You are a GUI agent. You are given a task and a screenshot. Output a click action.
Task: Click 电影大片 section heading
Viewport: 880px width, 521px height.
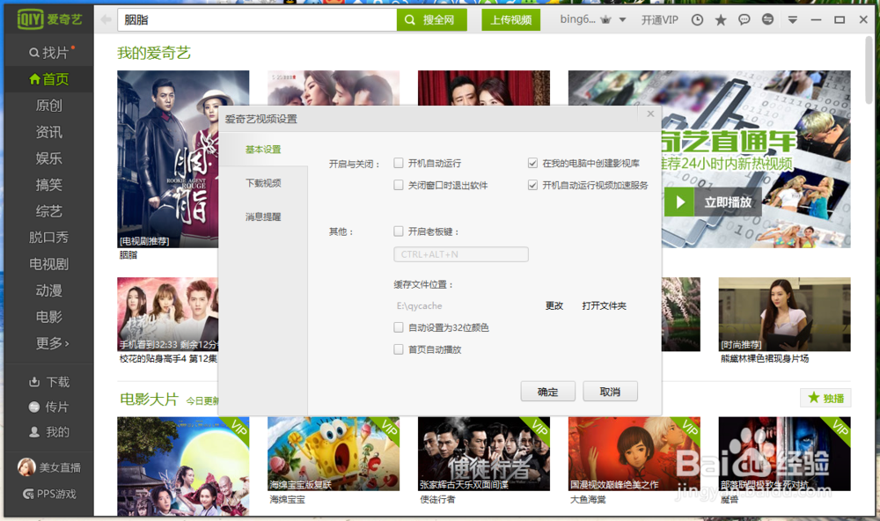(149, 400)
